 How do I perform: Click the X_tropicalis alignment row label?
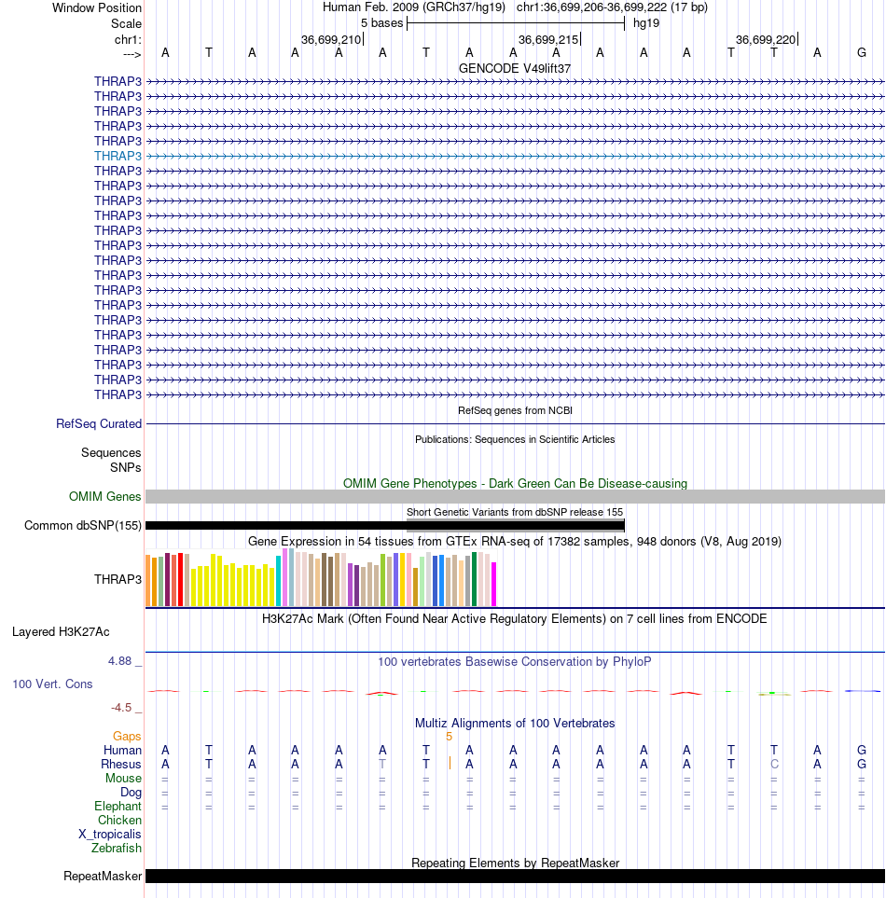(x=109, y=835)
